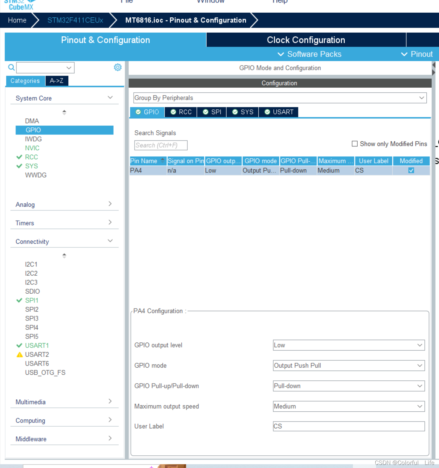Select SDIO under Connectivity

33,291
